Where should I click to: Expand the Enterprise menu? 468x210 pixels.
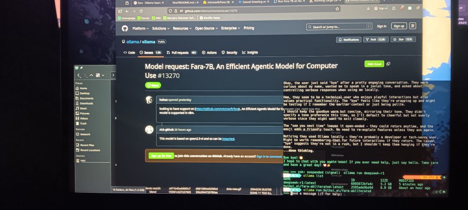(x=230, y=28)
